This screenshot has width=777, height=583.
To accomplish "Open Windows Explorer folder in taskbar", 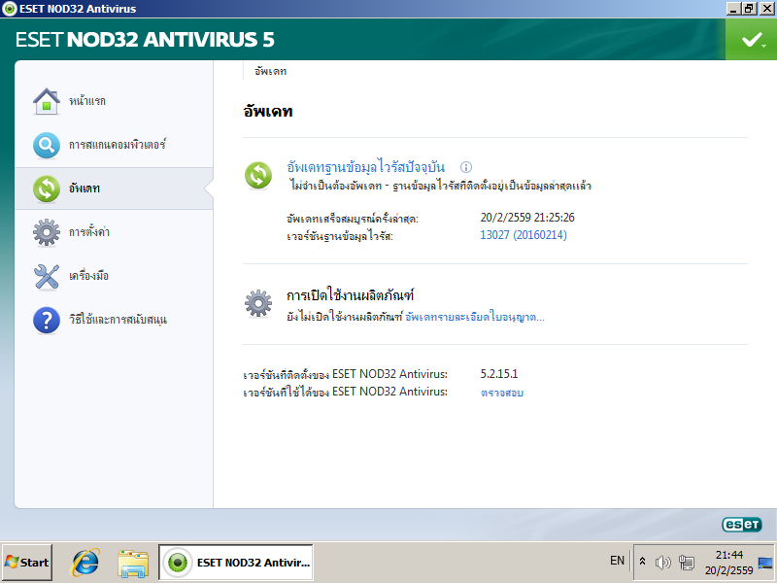I will [133, 564].
